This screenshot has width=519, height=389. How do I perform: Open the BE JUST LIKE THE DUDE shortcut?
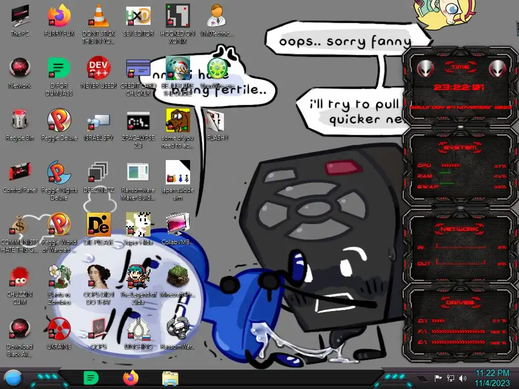click(x=178, y=77)
